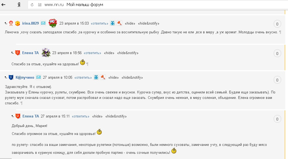
Task: Open irina.0829 user profile
Action: [x=30, y=23]
